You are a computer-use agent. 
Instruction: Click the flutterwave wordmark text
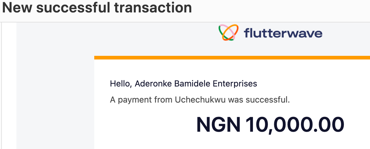click(x=283, y=33)
